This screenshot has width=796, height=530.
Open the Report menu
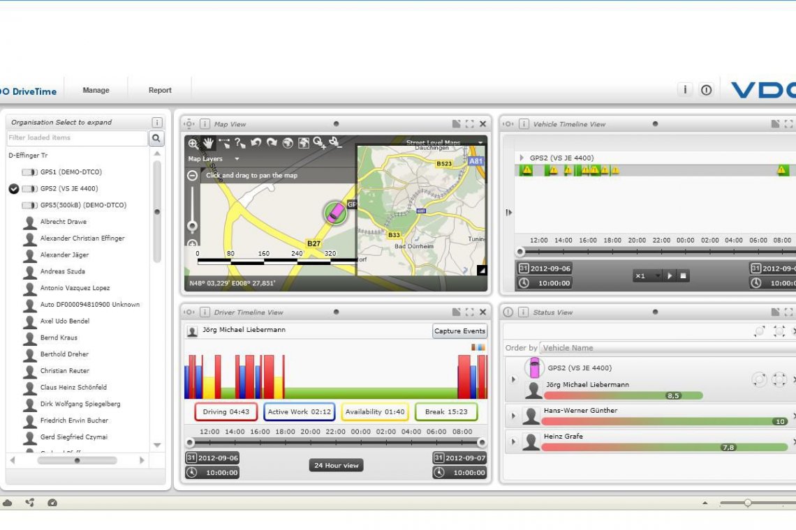[x=160, y=90]
